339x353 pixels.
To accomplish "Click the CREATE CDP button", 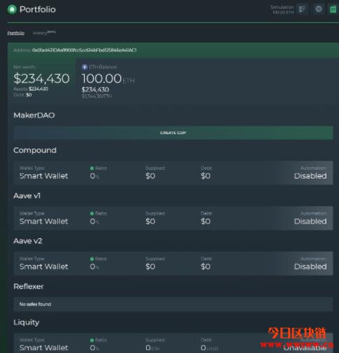I will [173, 133].
